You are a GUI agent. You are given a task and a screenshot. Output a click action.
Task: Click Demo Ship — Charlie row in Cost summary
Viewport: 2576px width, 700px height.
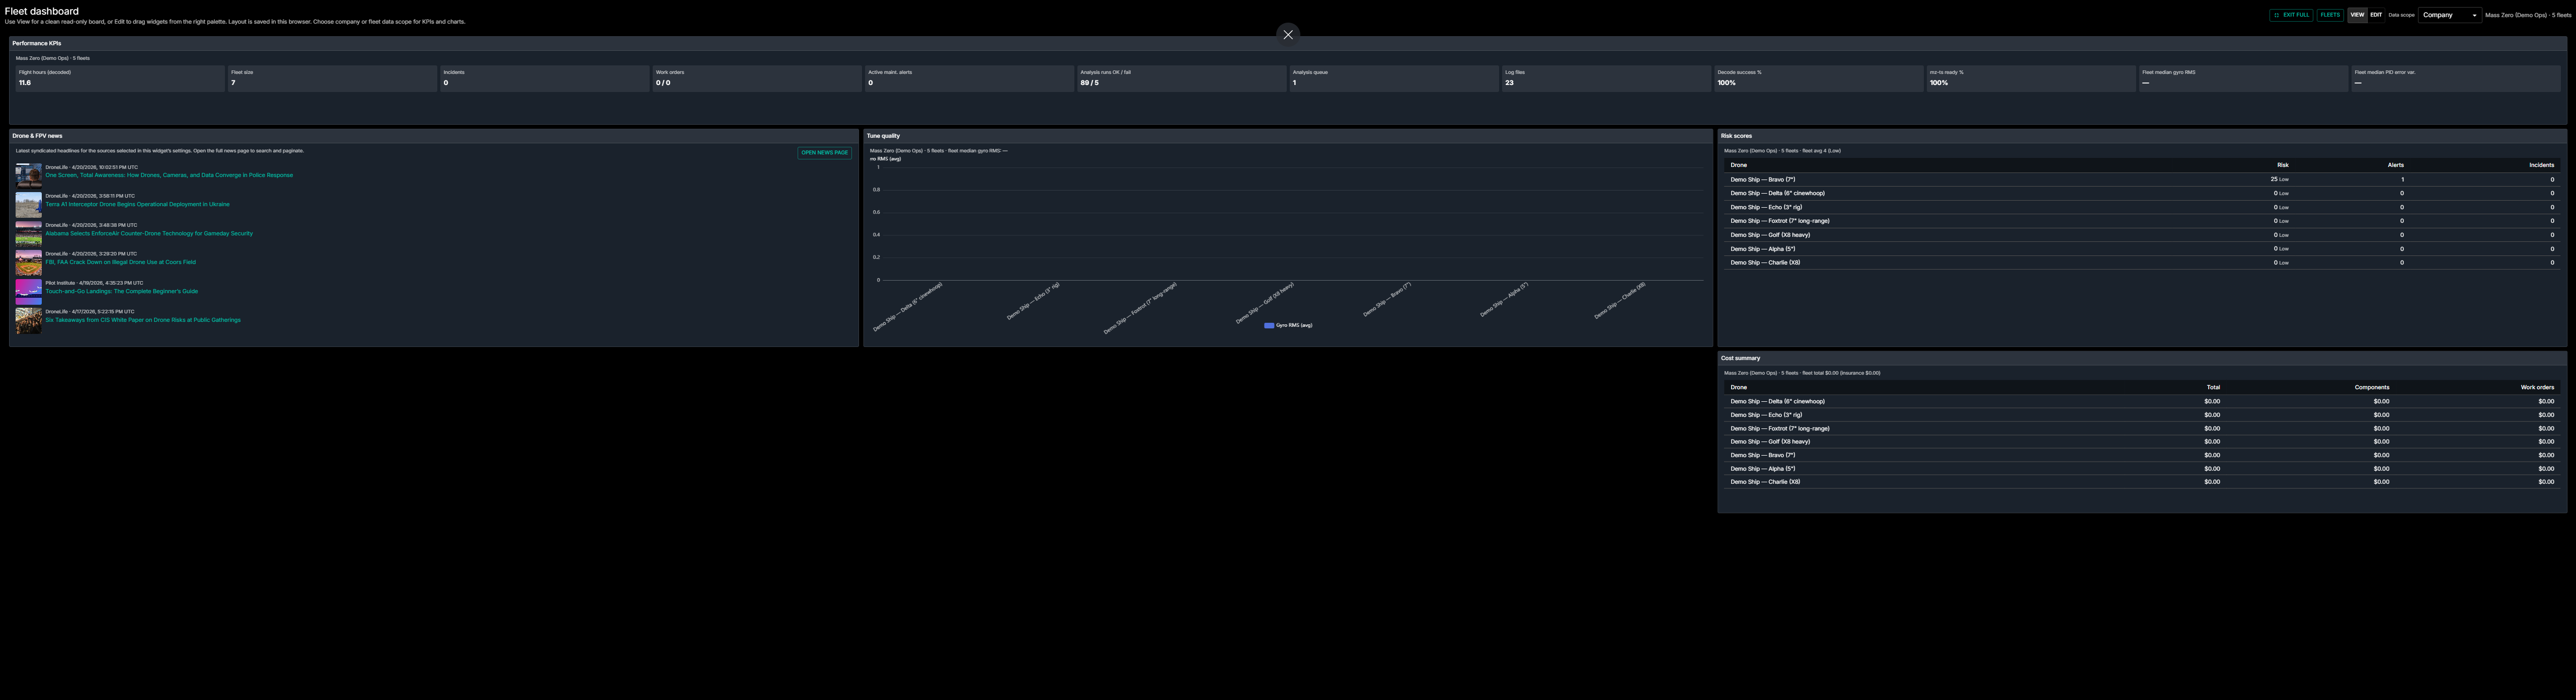click(x=2141, y=482)
